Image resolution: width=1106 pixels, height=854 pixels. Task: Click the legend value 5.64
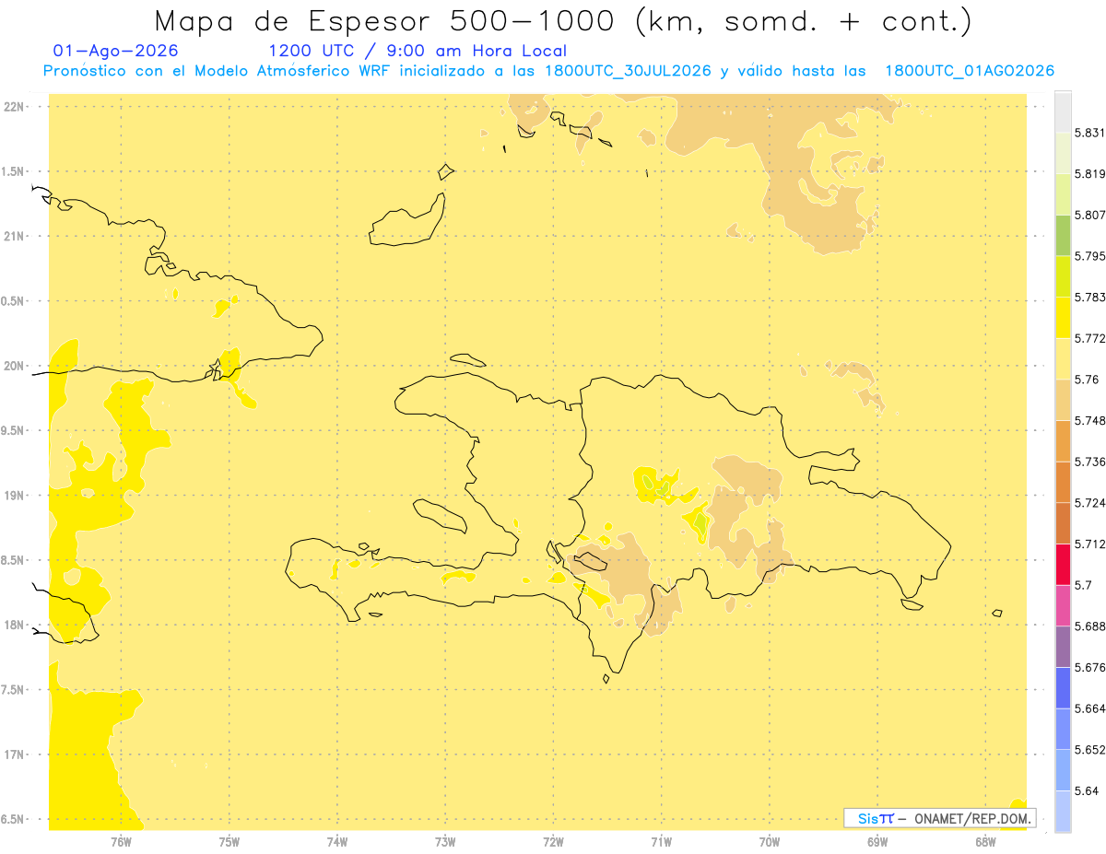coord(1086,790)
